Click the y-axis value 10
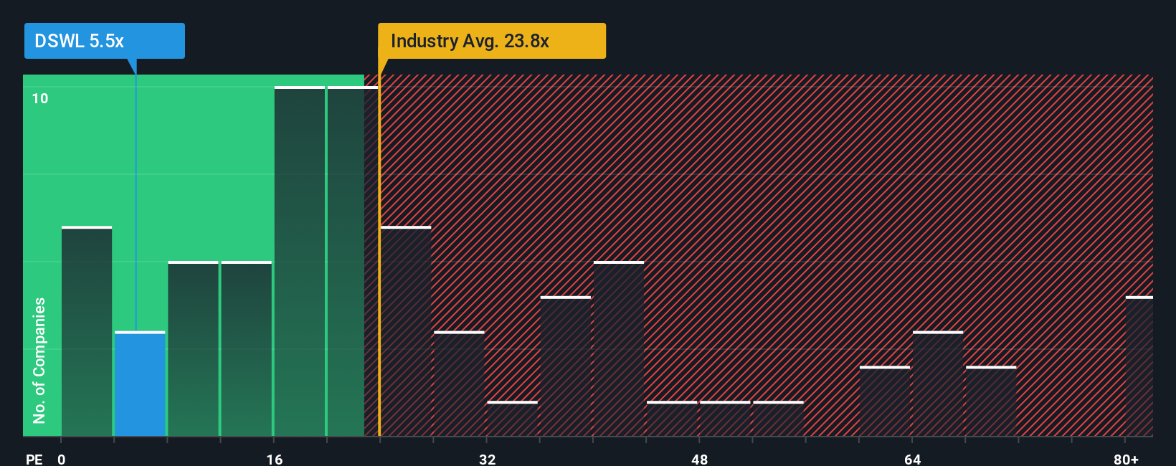The width and height of the screenshot is (1176, 466). pos(40,98)
